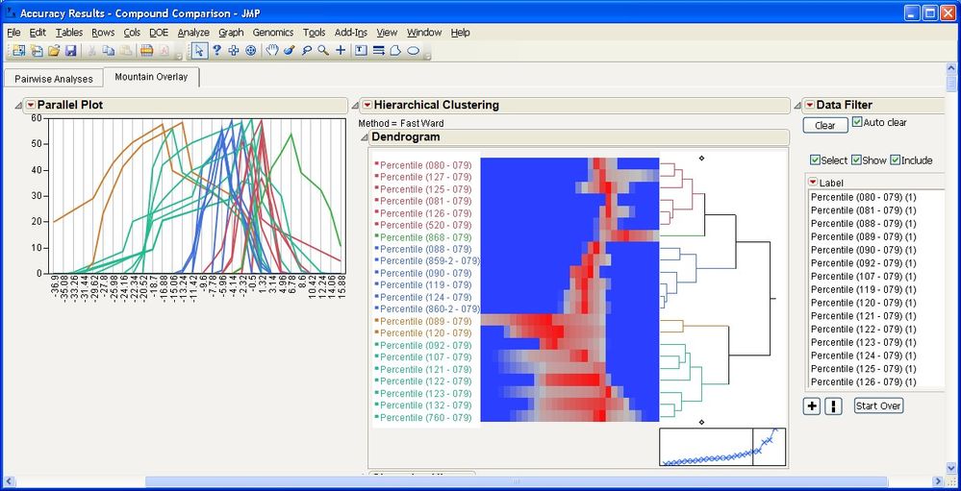This screenshot has height=491, width=961.
Task: Select 'Percentile (092 - 079) (1)' in Label list
Action: (863, 262)
